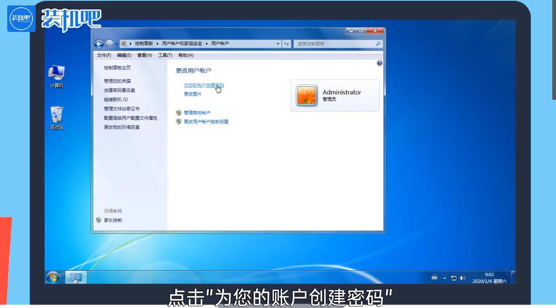Select 用户帐户和家庭安全 in the breadcrumb
This screenshot has width=556, height=308.
(181, 44)
